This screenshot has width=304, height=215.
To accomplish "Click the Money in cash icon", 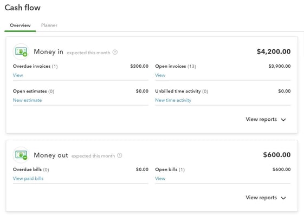I will coord(21,51).
